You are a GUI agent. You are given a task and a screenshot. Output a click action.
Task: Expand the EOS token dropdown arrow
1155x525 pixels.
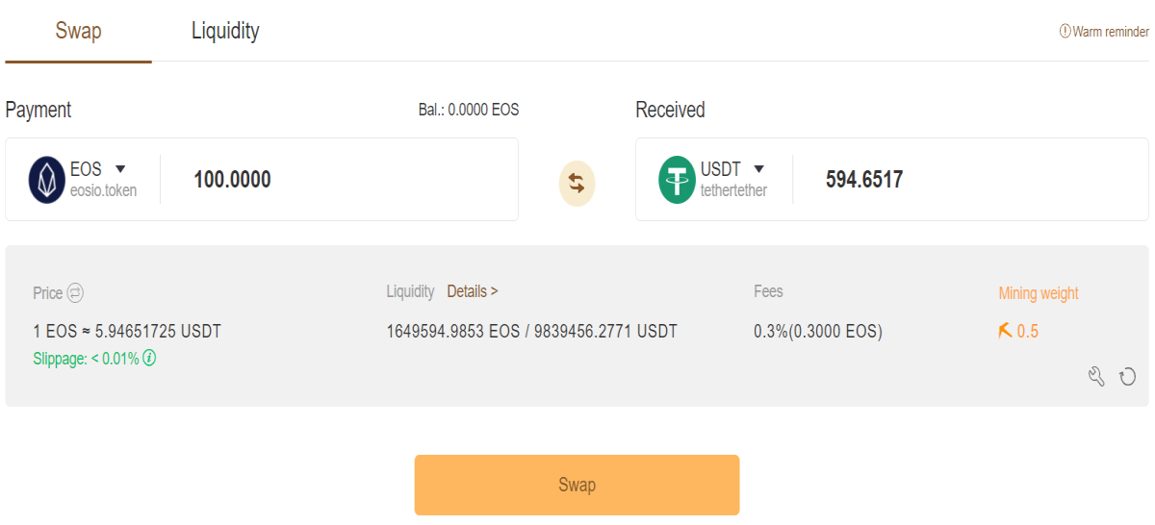click(x=120, y=169)
